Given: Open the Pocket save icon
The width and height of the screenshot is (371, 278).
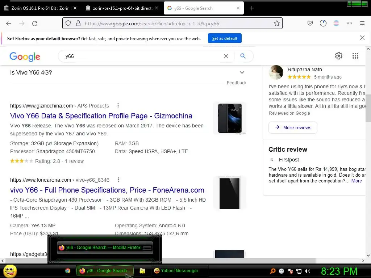Looking at the screenshot, I should point(310,23).
